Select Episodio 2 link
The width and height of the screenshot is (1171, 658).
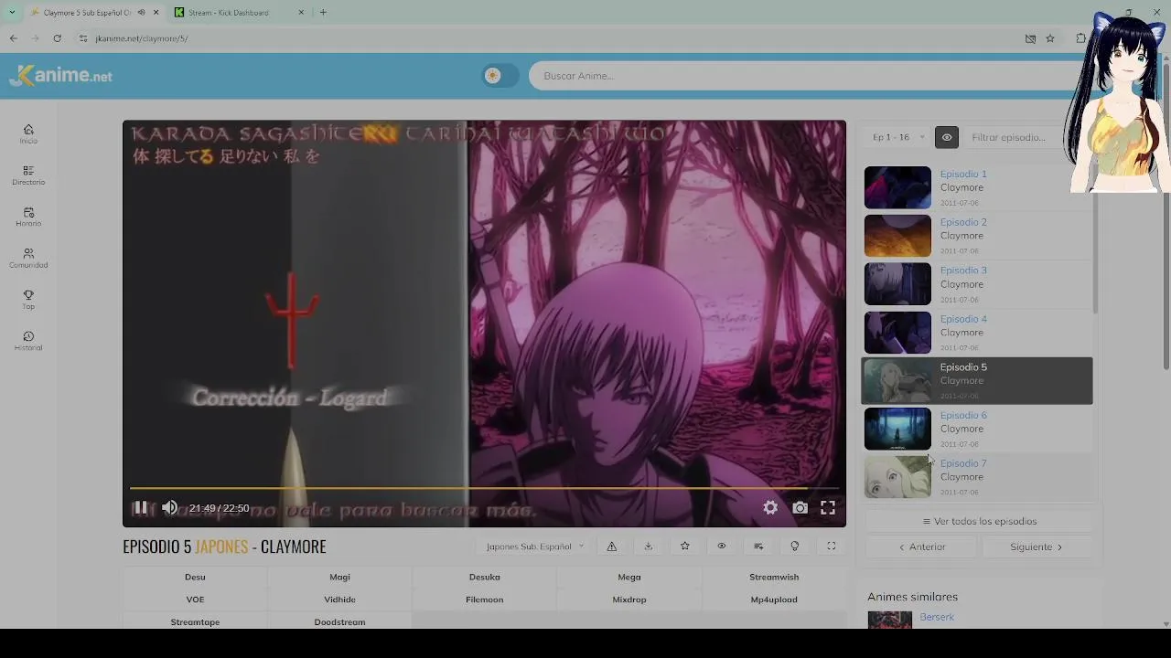pos(963,222)
